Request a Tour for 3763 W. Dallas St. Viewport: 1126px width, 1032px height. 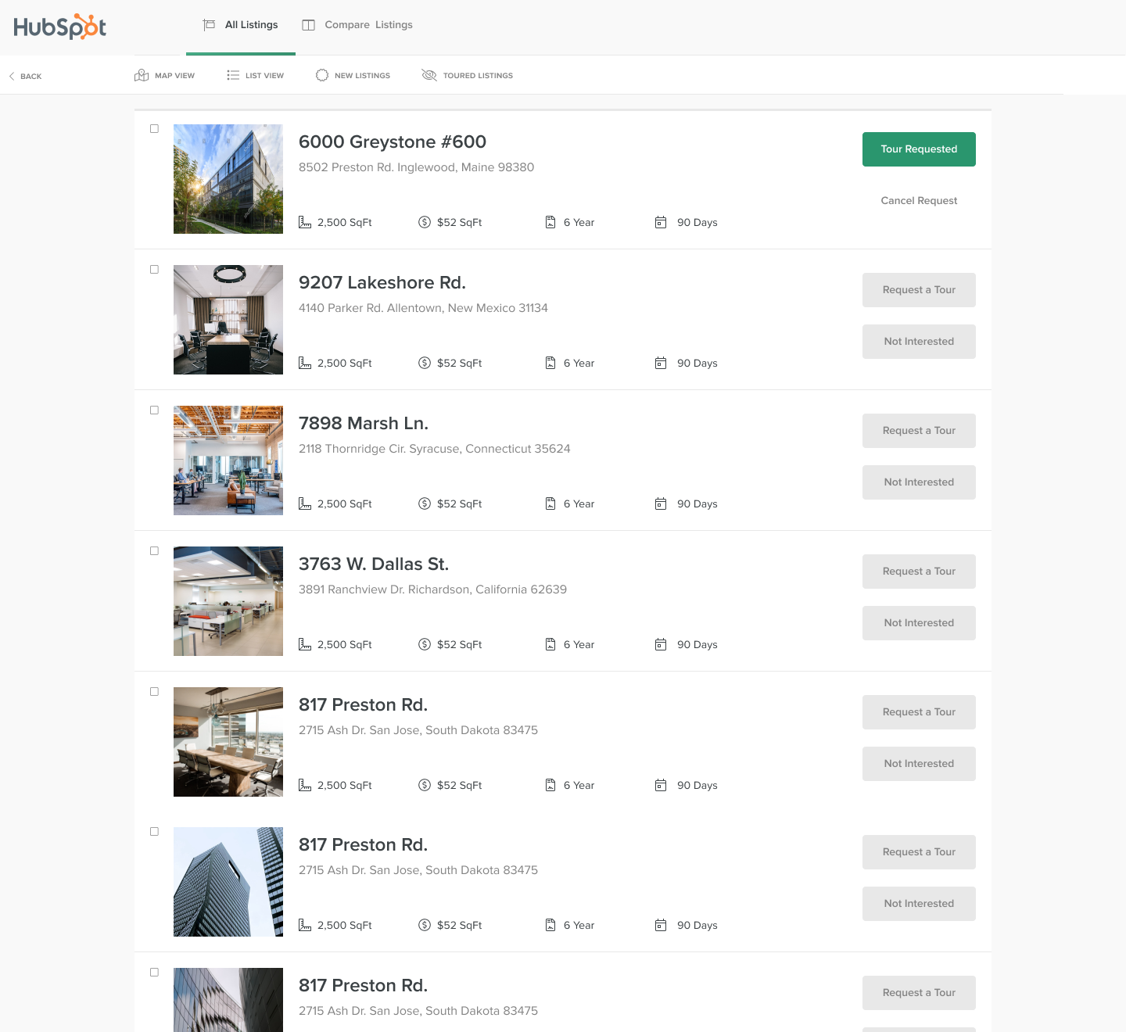[x=919, y=572]
